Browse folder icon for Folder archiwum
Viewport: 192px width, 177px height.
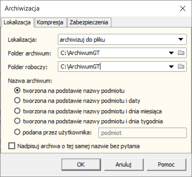click(181, 53)
